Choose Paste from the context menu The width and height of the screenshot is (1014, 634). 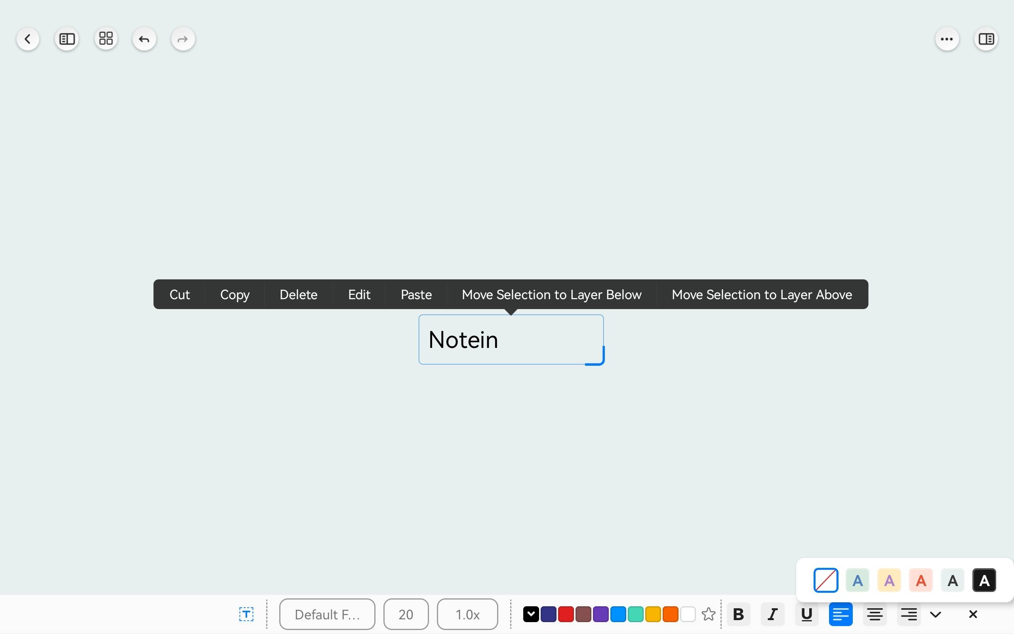click(416, 294)
